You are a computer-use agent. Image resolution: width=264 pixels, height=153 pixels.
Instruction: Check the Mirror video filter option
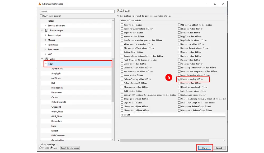pos(179,52)
